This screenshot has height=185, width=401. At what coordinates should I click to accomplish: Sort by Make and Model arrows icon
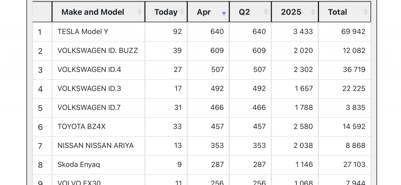(x=140, y=12)
